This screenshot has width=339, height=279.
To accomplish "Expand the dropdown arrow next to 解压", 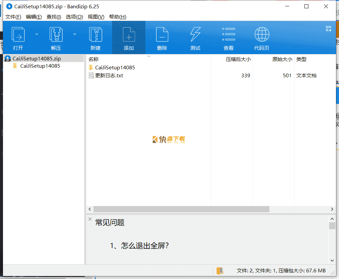I will click(x=75, y=34).
